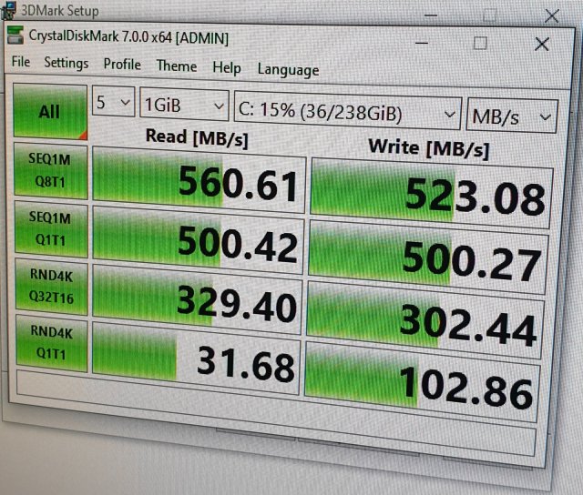
Task: Open the File menu
Action: point(21,62)
